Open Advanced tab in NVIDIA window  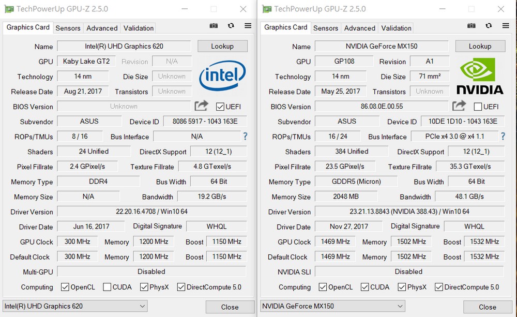[x=359, y=28]
